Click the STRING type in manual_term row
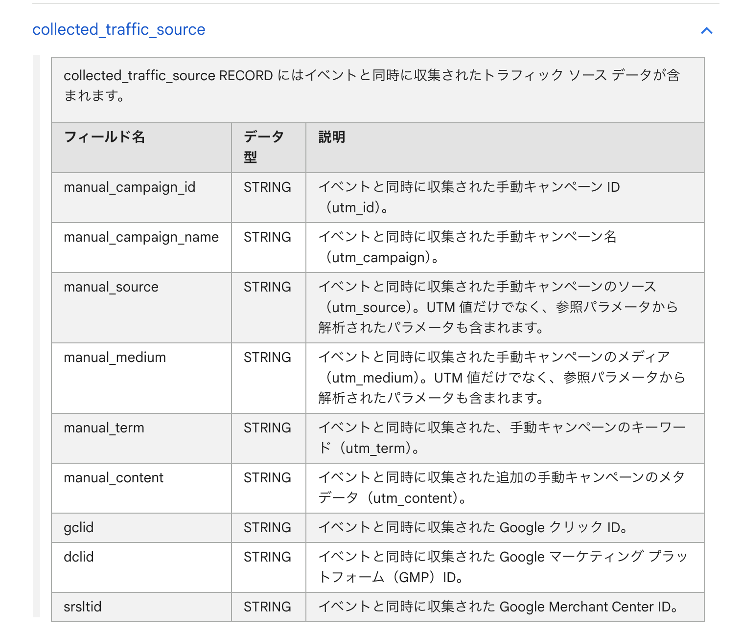Viewport: 742px width, 631px height. [267, 428]
